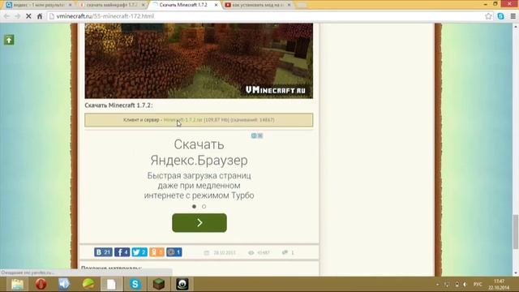Open the Minecraft grass block taskbar icon
This screenshot has height=292, width=519.
click(159, 284)
